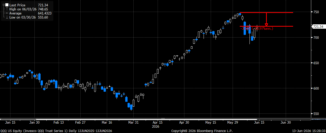This screenshot has width=326, height=133.
Task: Click the Mar 16 date axis label
Action: (x=107, y=122)
